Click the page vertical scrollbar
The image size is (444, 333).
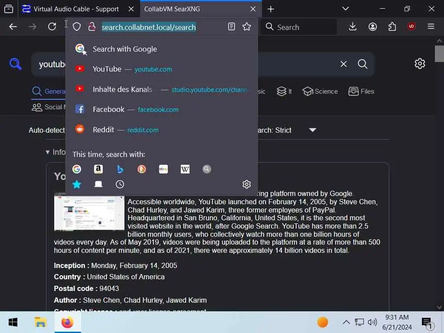click(x=439, y=53)
